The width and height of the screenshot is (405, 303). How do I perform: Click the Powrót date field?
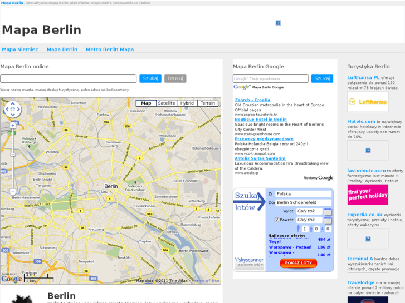(x=309, y=220)
